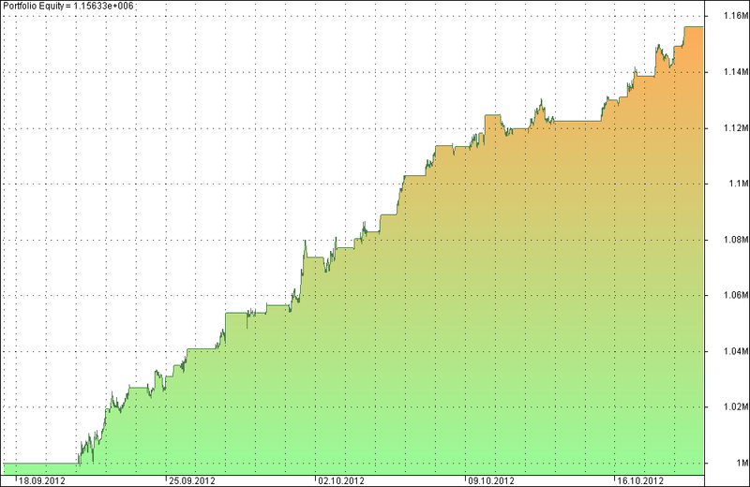
Task: Click the 1.08M y-axis label
Action: coord(733,240)
